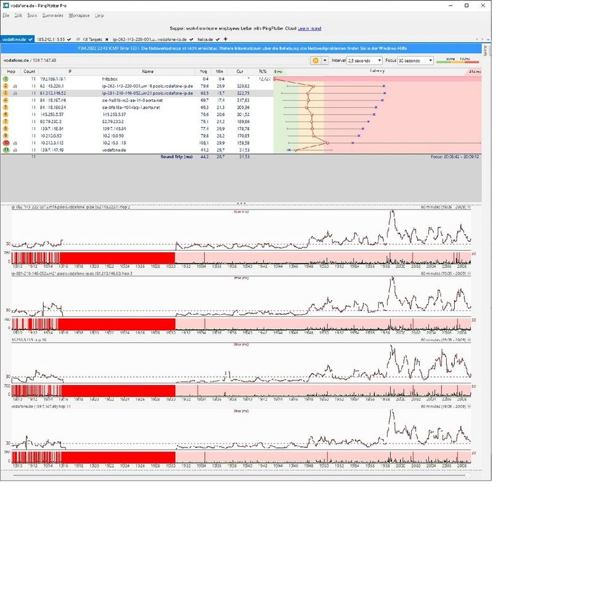Click the pause sampling button in the toolbar
The width and height of the screenshot is (614, 601).
[314, 61]
